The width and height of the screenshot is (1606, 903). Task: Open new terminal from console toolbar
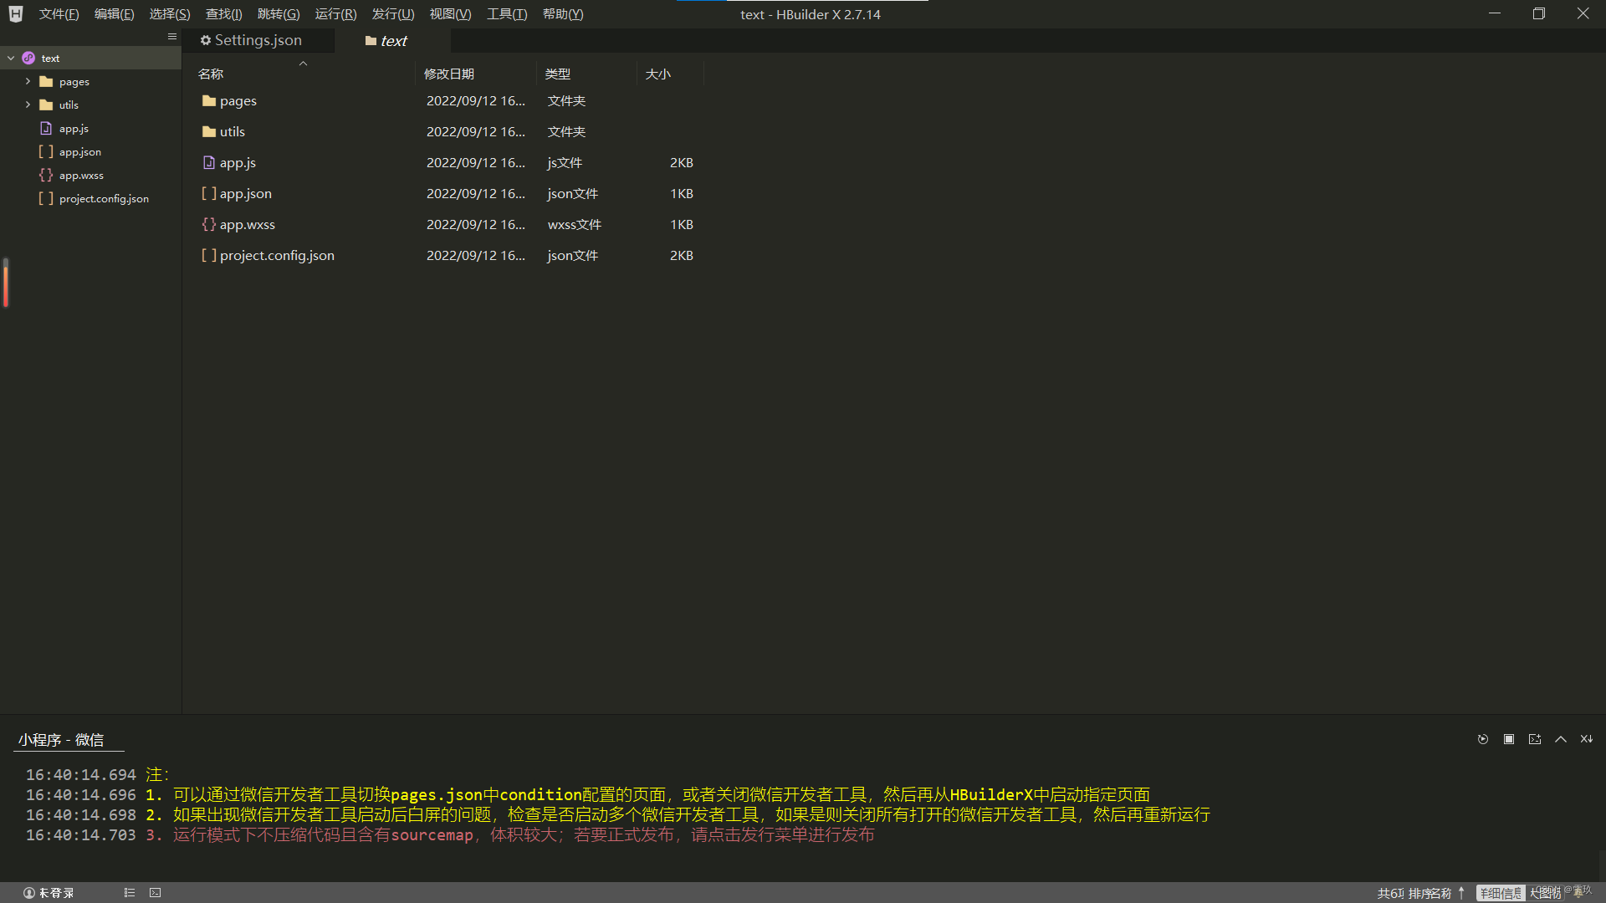coord(1535,739)
